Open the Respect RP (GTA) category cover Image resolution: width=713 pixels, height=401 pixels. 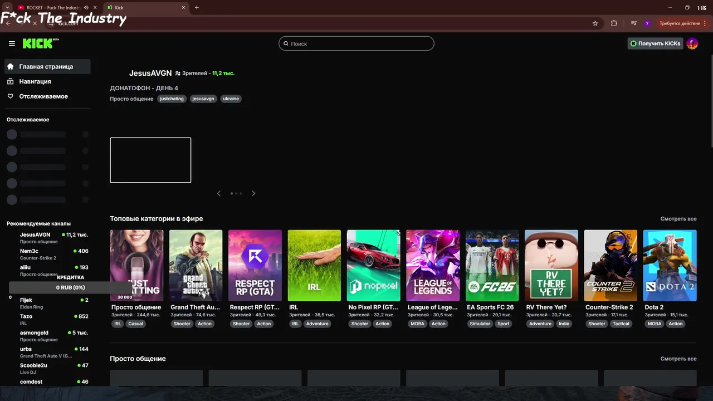[x=255, y=266]
